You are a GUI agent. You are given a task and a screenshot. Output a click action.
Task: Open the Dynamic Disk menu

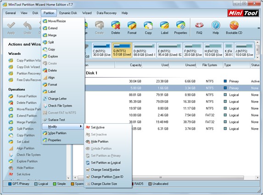tap(68, 13)
